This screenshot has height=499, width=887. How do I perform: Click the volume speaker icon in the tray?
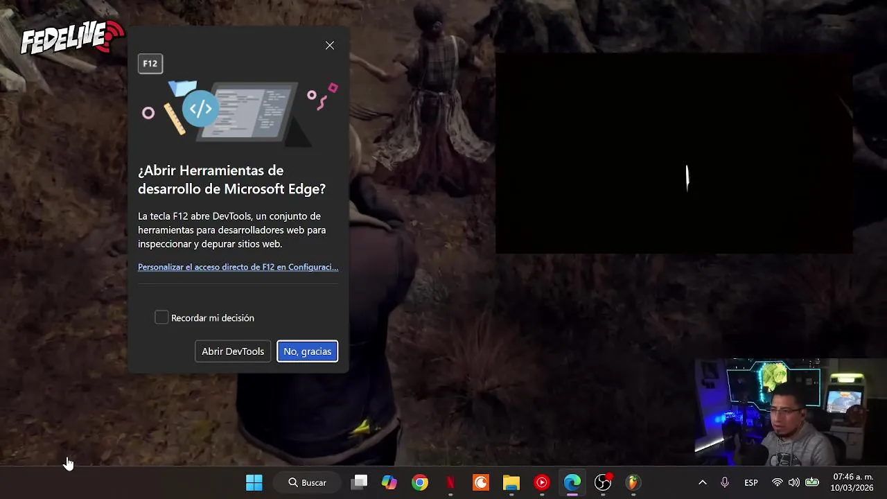(794, 482)
